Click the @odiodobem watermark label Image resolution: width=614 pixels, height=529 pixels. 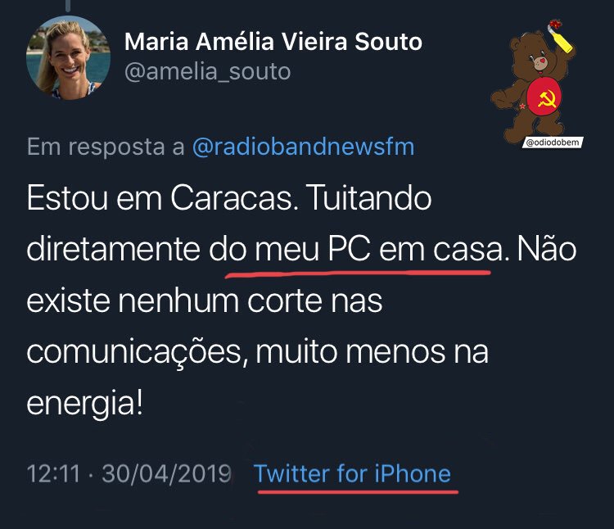click(x=553, y=142)
